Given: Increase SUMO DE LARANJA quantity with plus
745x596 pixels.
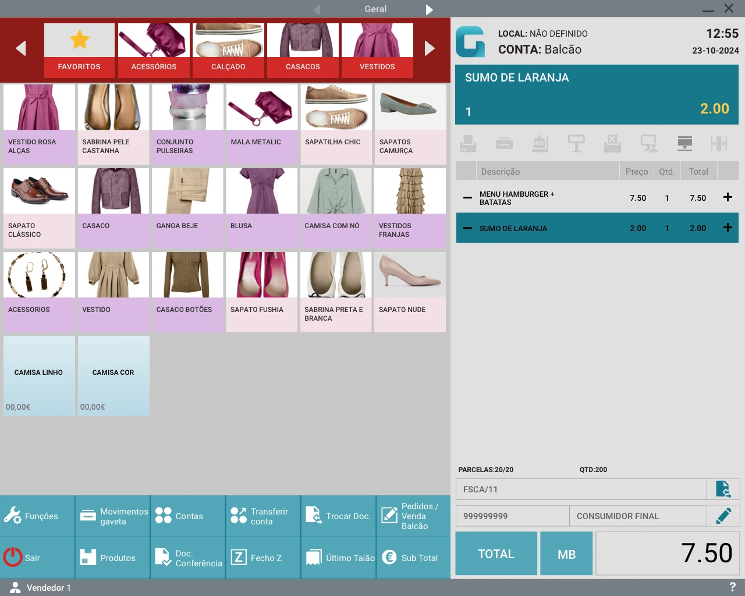Looking at the screenshot, I should tap(728, 228).
